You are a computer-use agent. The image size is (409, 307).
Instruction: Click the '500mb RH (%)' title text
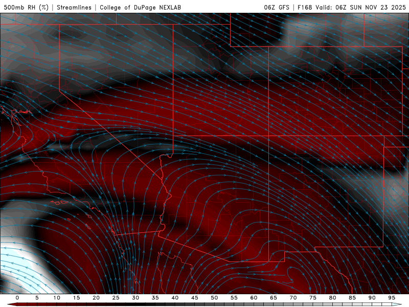pos(27,8)
